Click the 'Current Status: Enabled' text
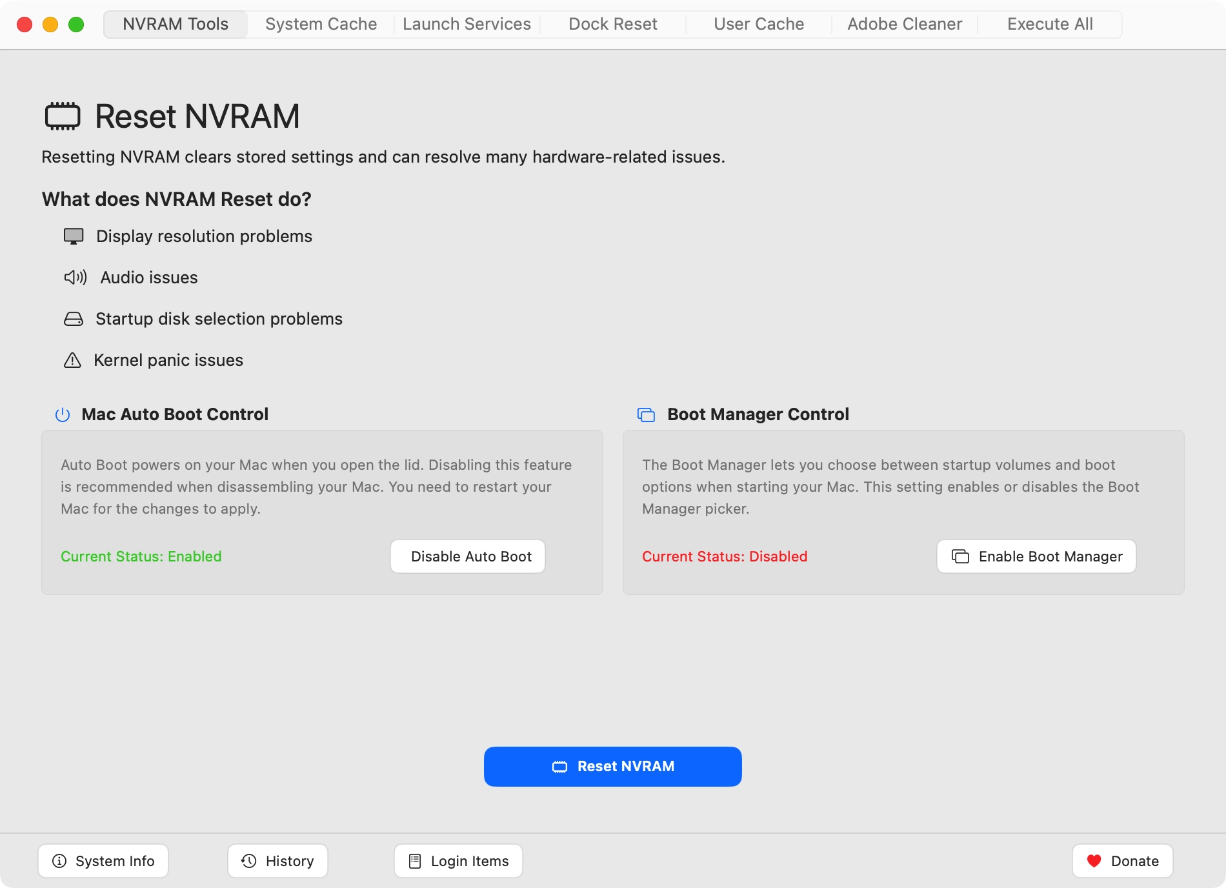The image size is (1226, 888). (x=141, y=556)
